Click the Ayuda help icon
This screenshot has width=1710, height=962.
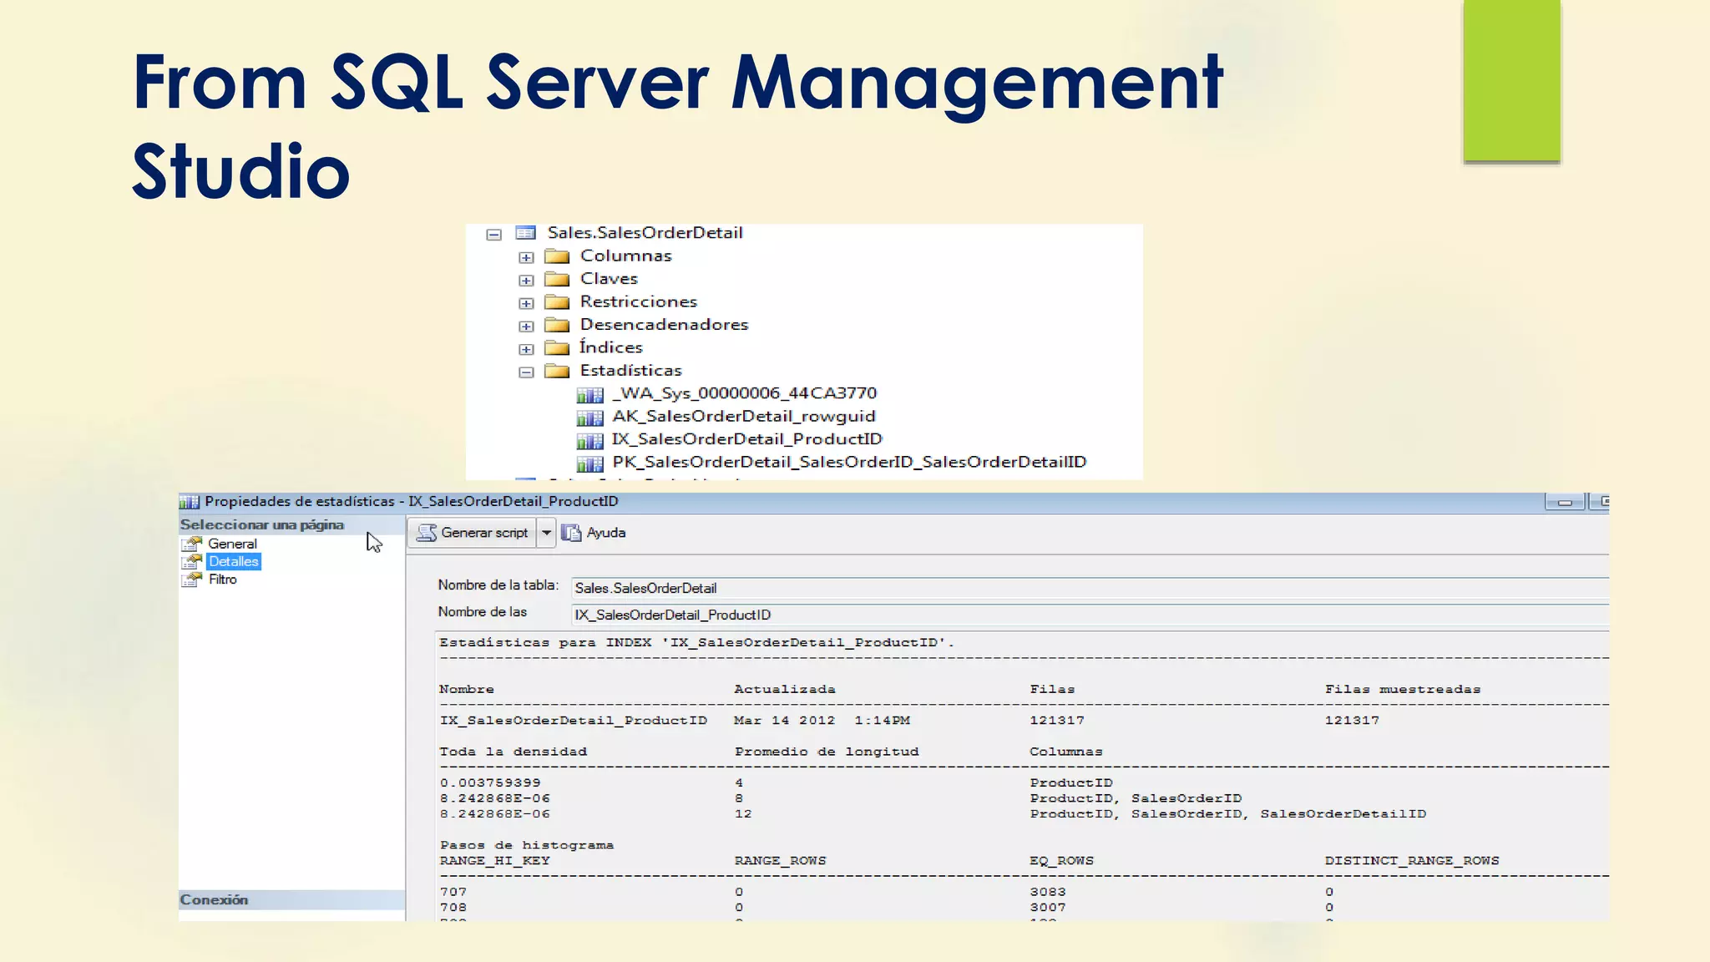(571, 533)
